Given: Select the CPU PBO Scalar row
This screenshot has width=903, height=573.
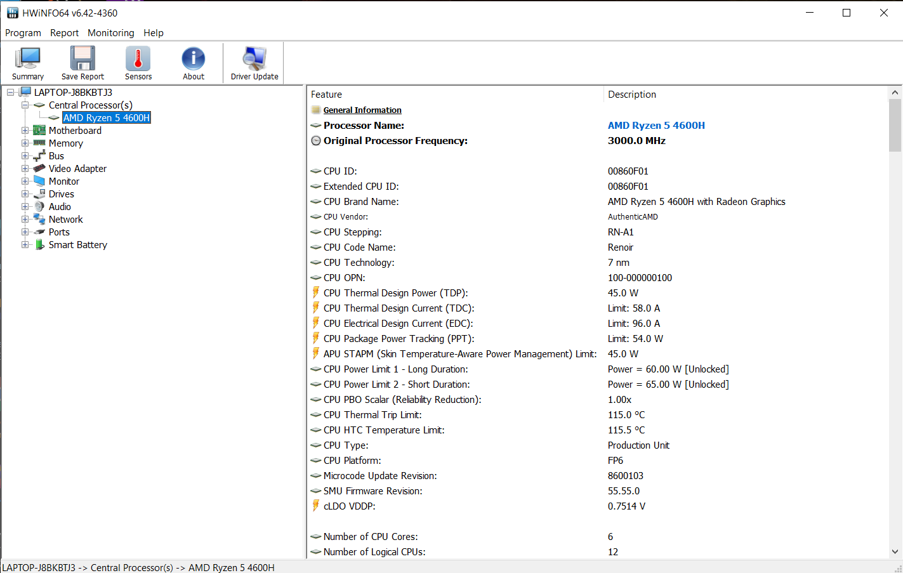Looking at the screenshot, I should [x=598, y=399].
